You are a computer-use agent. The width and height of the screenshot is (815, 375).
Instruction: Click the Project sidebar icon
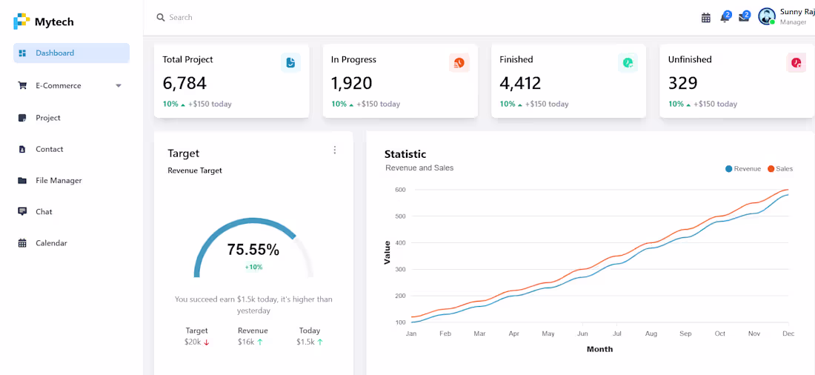[x=21, y=118]
